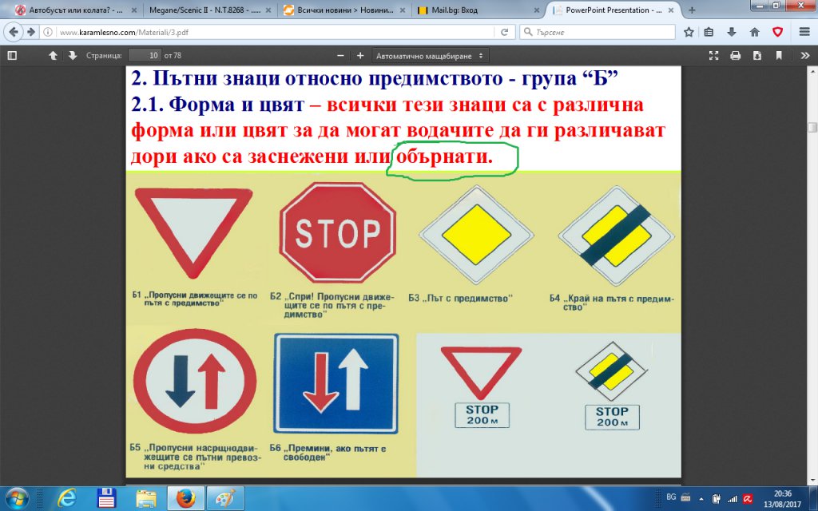Click the address bar with karamlesno.com URL
The width and height of the screenshot is (818, 511).
[276, 32]
